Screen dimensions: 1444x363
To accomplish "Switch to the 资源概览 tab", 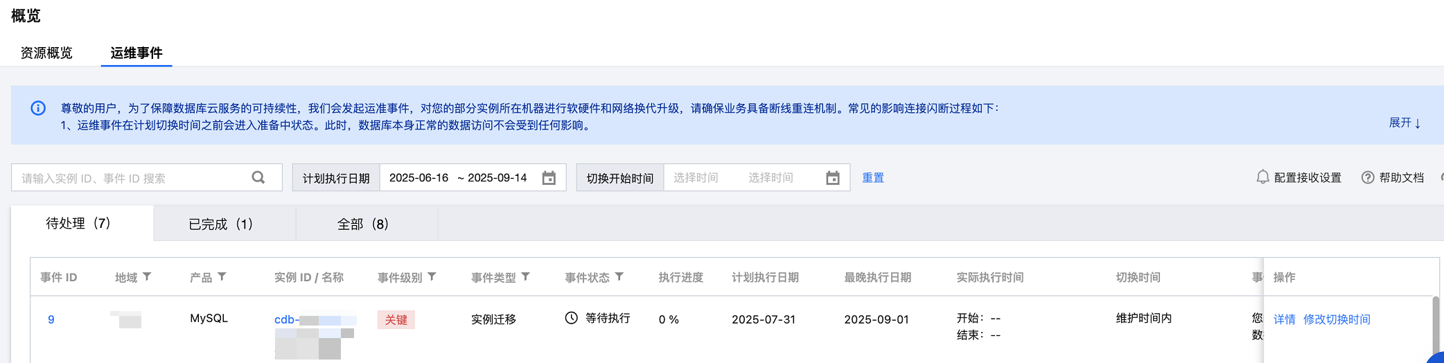I will pos(46,53).
